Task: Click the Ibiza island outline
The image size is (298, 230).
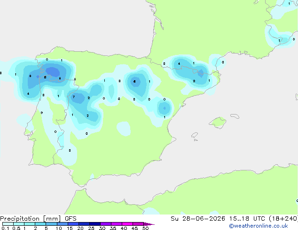Action: point(195,135)
